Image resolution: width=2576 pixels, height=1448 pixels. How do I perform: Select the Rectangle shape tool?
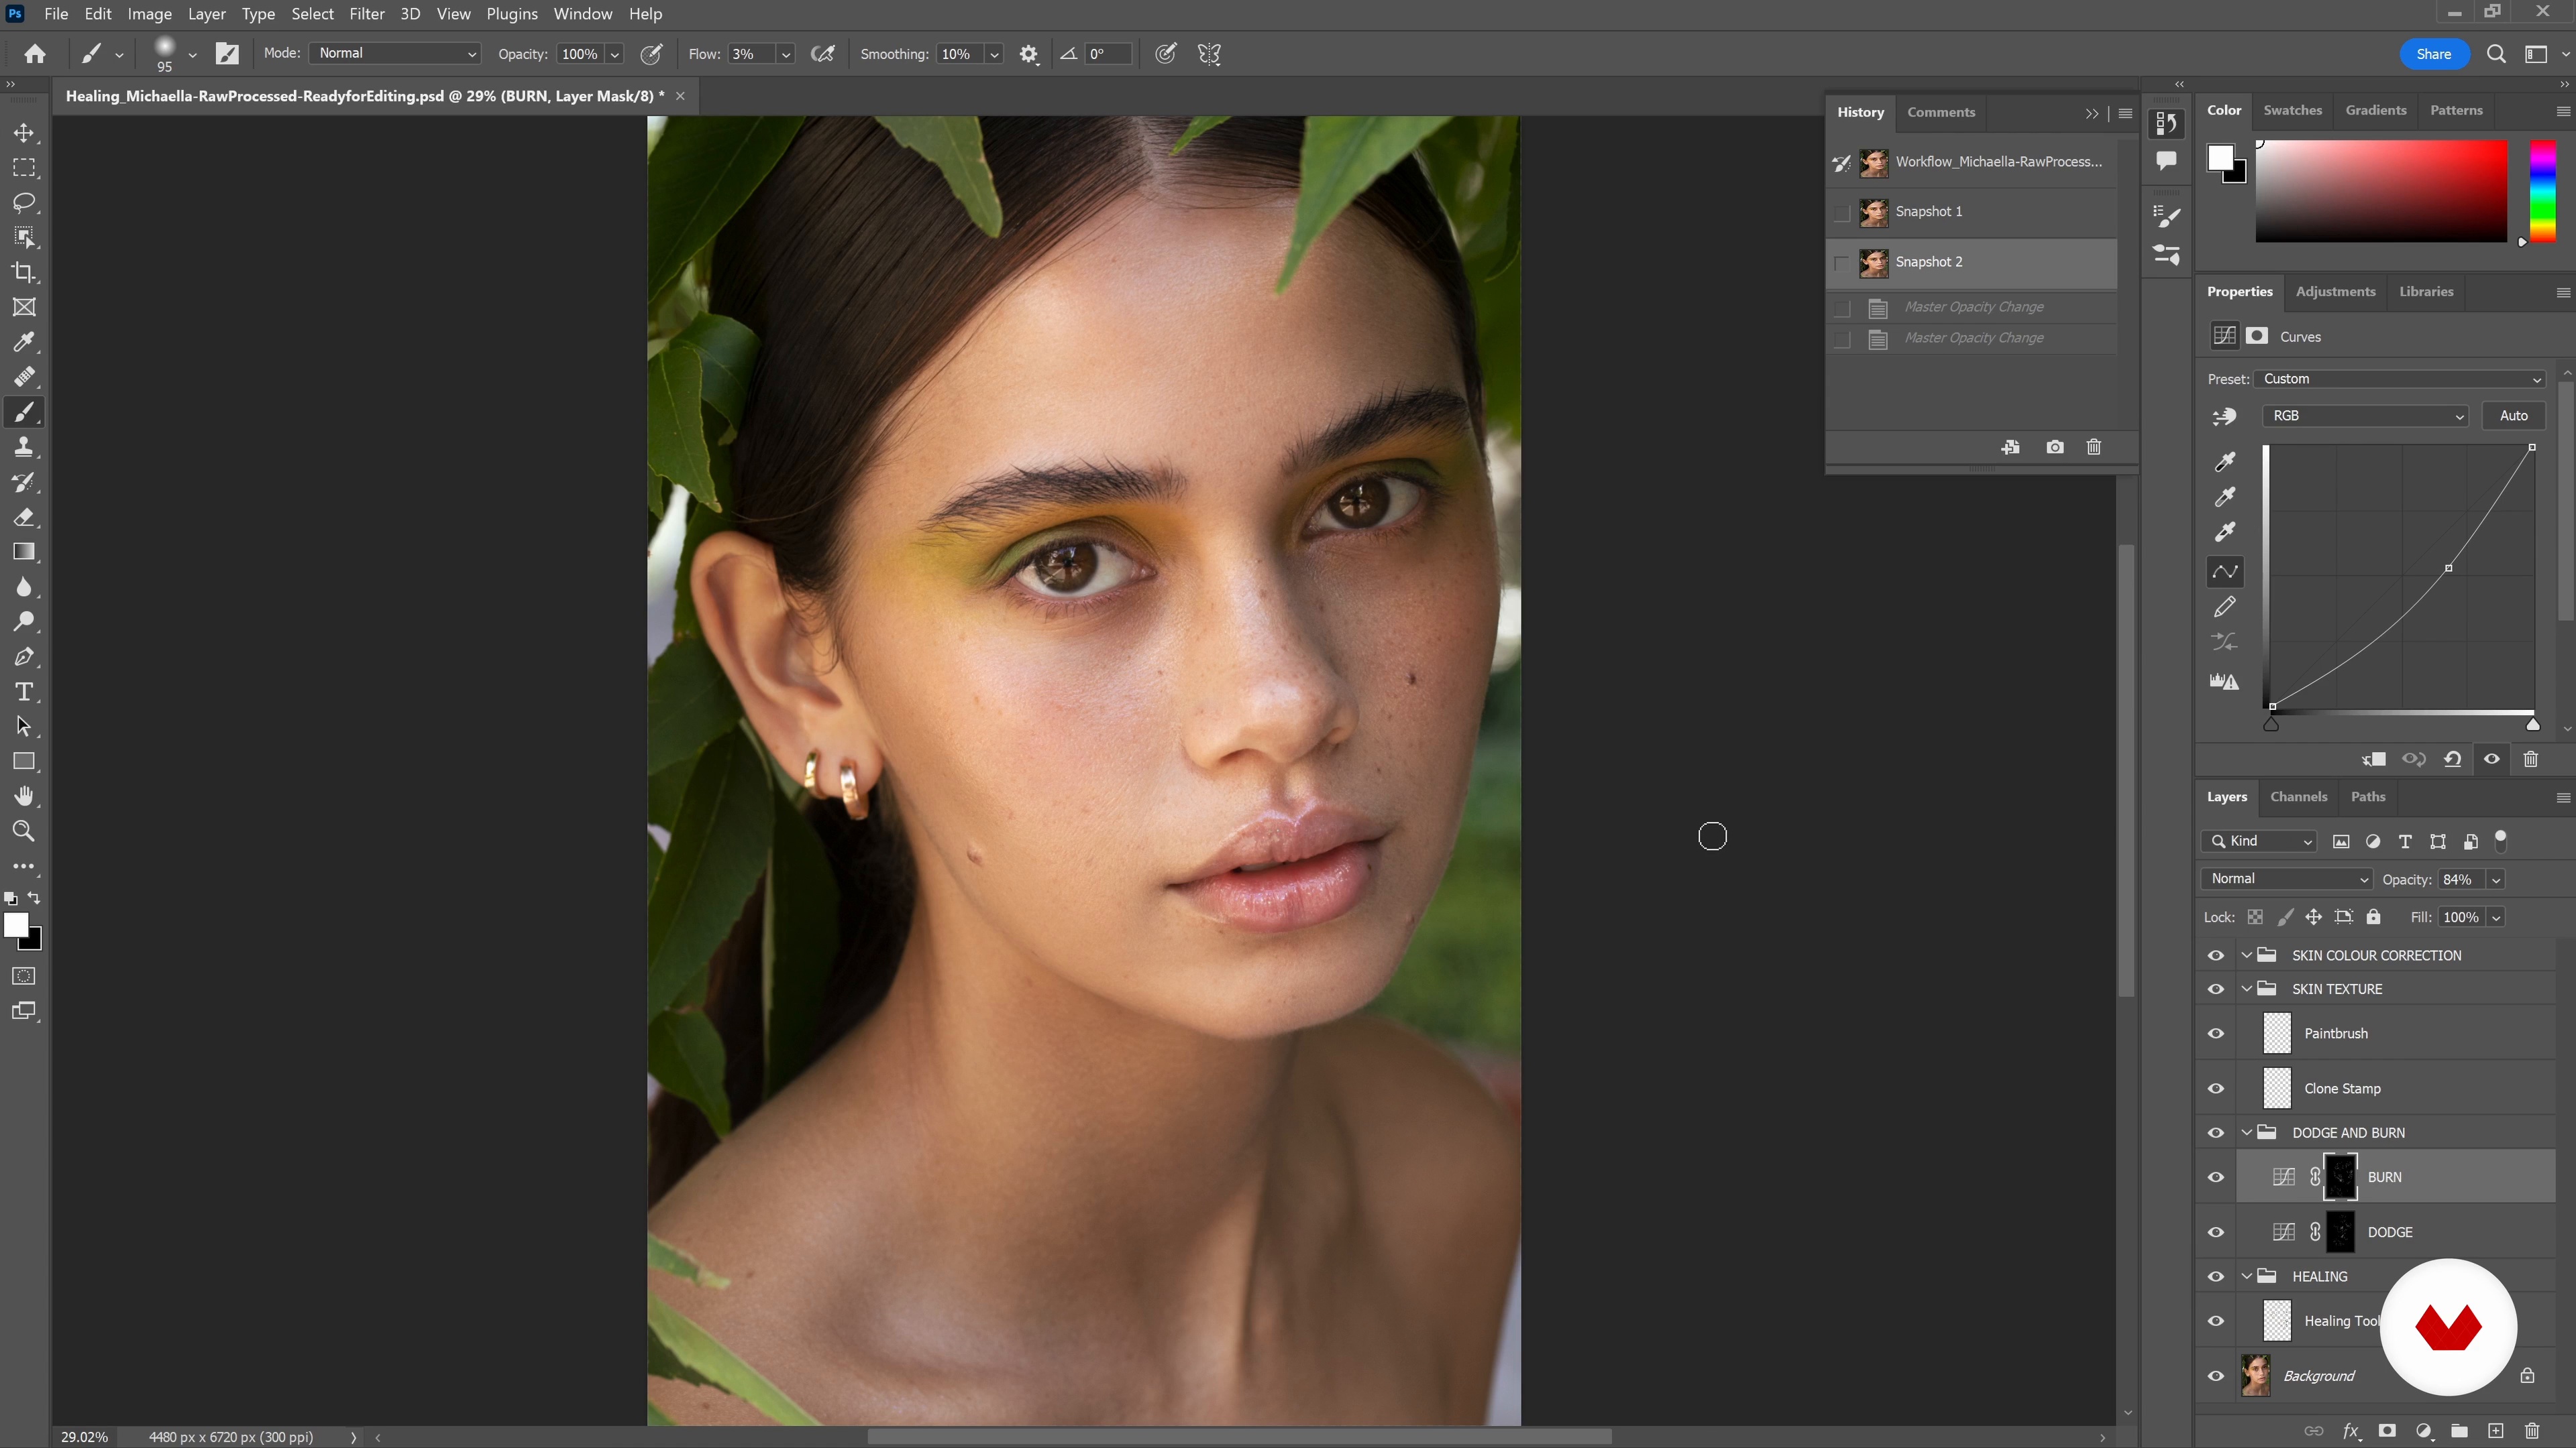pos(24,762)
